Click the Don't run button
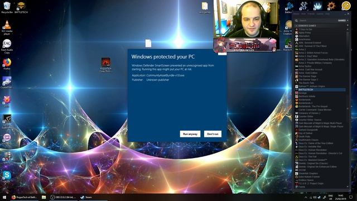 [x=213, y=134]
